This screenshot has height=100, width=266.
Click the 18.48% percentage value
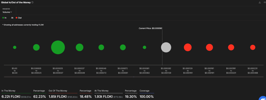[x=86, y=97]
